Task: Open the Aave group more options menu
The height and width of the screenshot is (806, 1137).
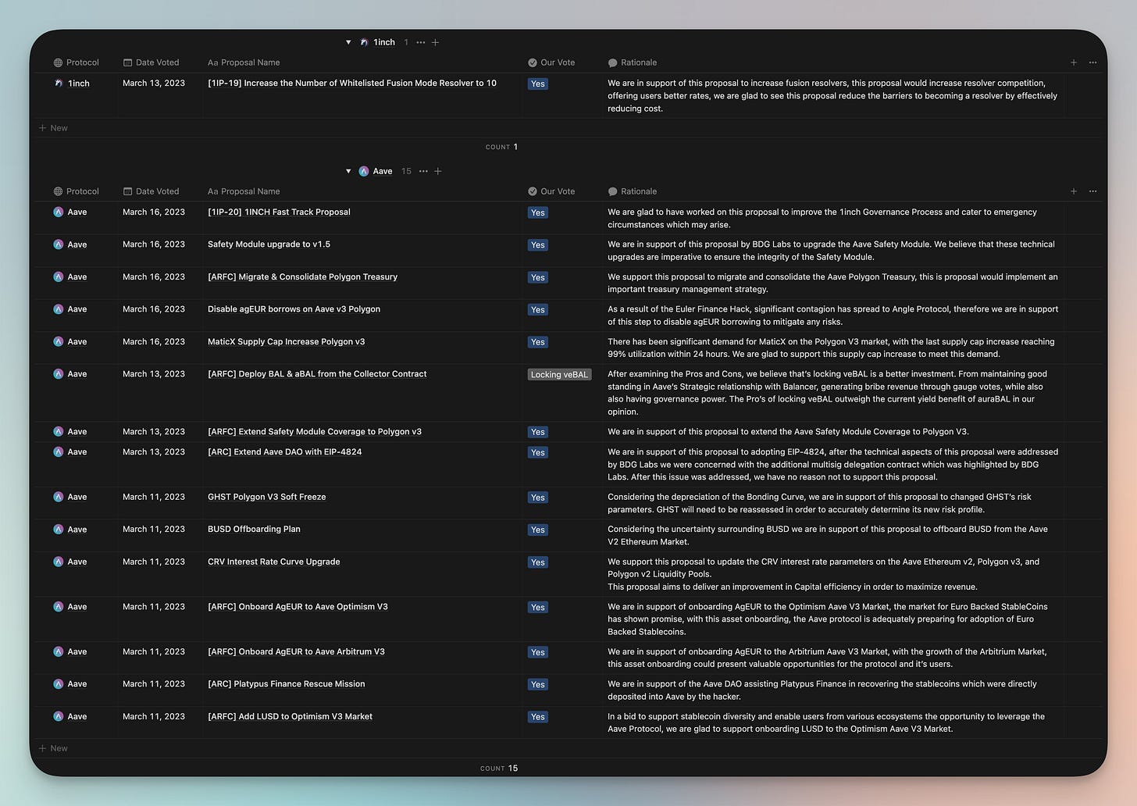Action: pos(423,171)
